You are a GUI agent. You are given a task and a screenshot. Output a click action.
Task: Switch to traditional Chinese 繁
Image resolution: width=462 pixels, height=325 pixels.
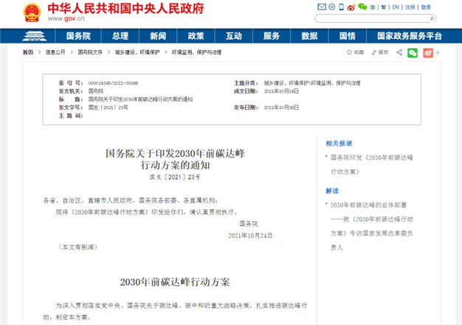[383, 7]
